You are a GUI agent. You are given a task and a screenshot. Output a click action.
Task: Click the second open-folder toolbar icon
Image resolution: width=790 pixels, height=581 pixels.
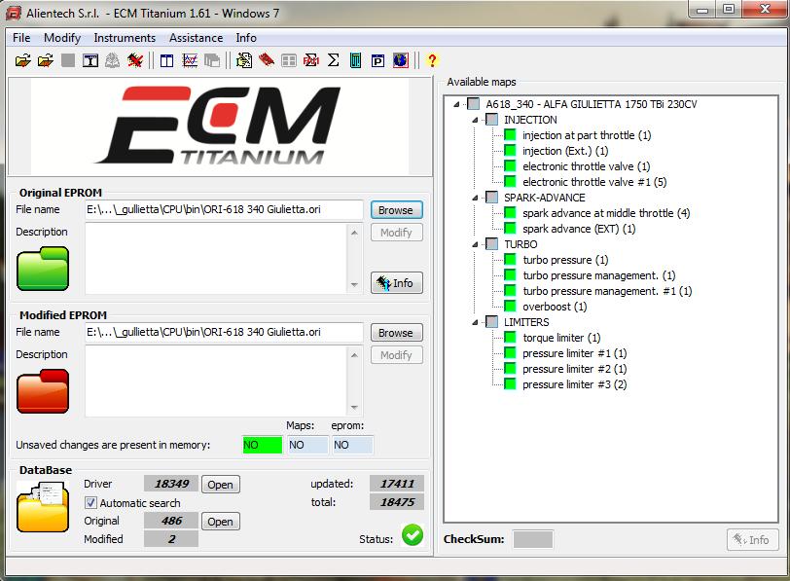tap(46, 61)
